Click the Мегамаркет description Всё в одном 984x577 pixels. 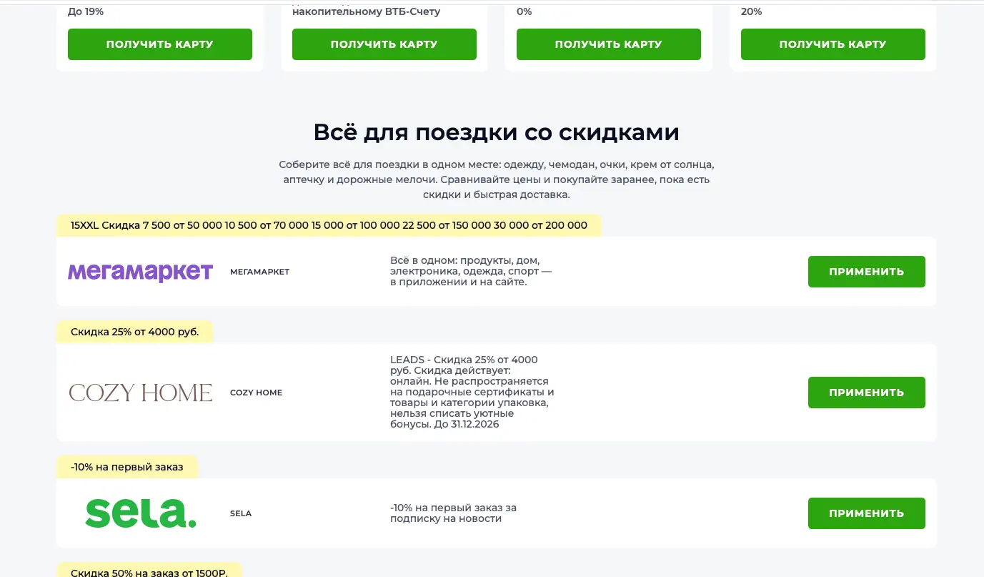471,271
